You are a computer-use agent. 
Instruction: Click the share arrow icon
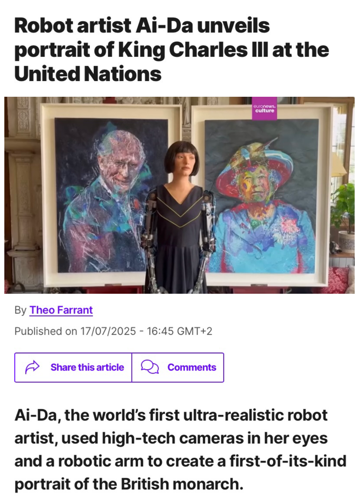32,367
